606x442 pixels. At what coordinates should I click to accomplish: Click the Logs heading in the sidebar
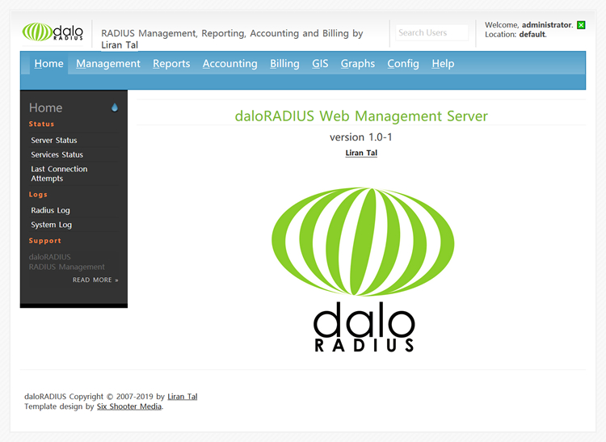point(38,195)
